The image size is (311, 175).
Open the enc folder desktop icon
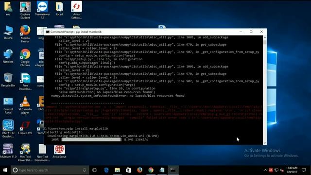pyautogui.click(x=8, y=8)
